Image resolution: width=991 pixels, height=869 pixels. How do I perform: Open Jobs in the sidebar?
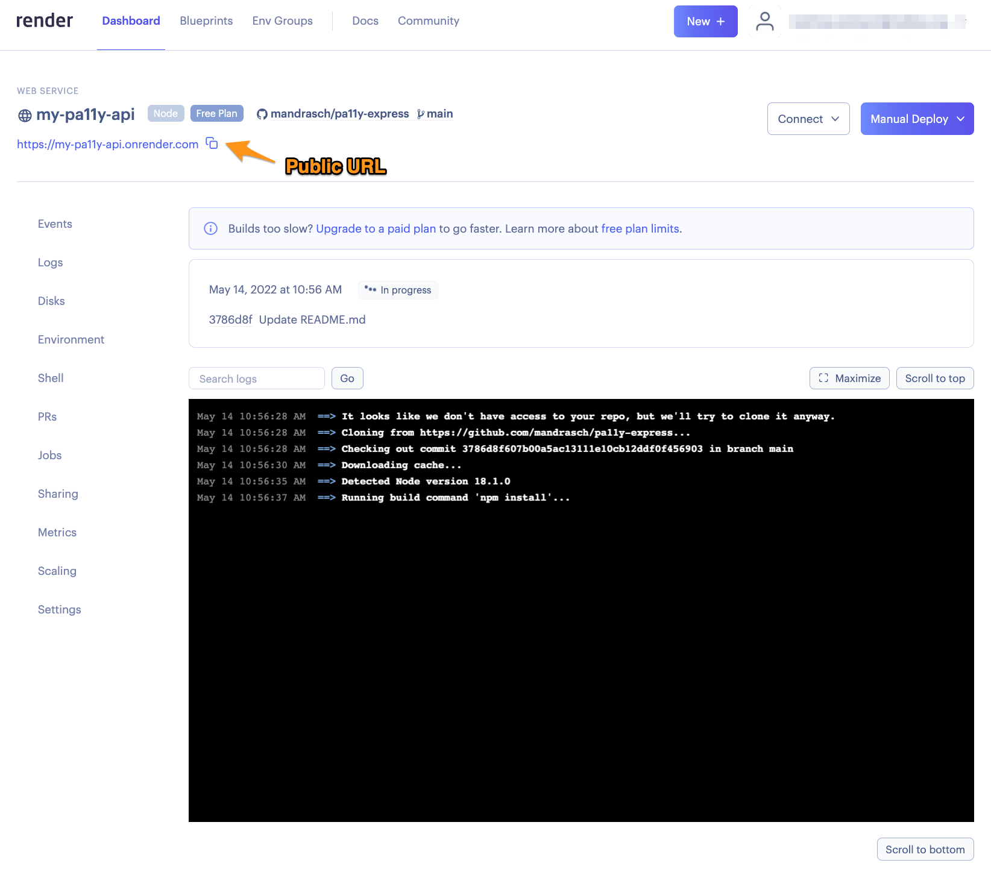[49, 455]
